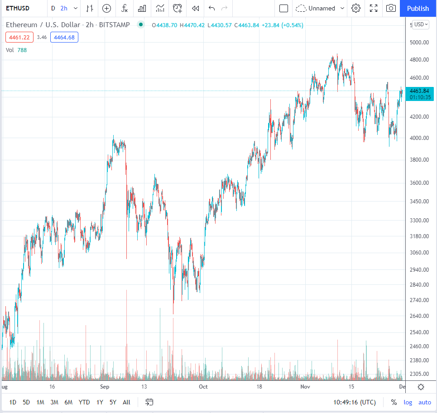The image size is (437, 413).
Task: Open the Indicators fx menu
Action: point(124,8)
